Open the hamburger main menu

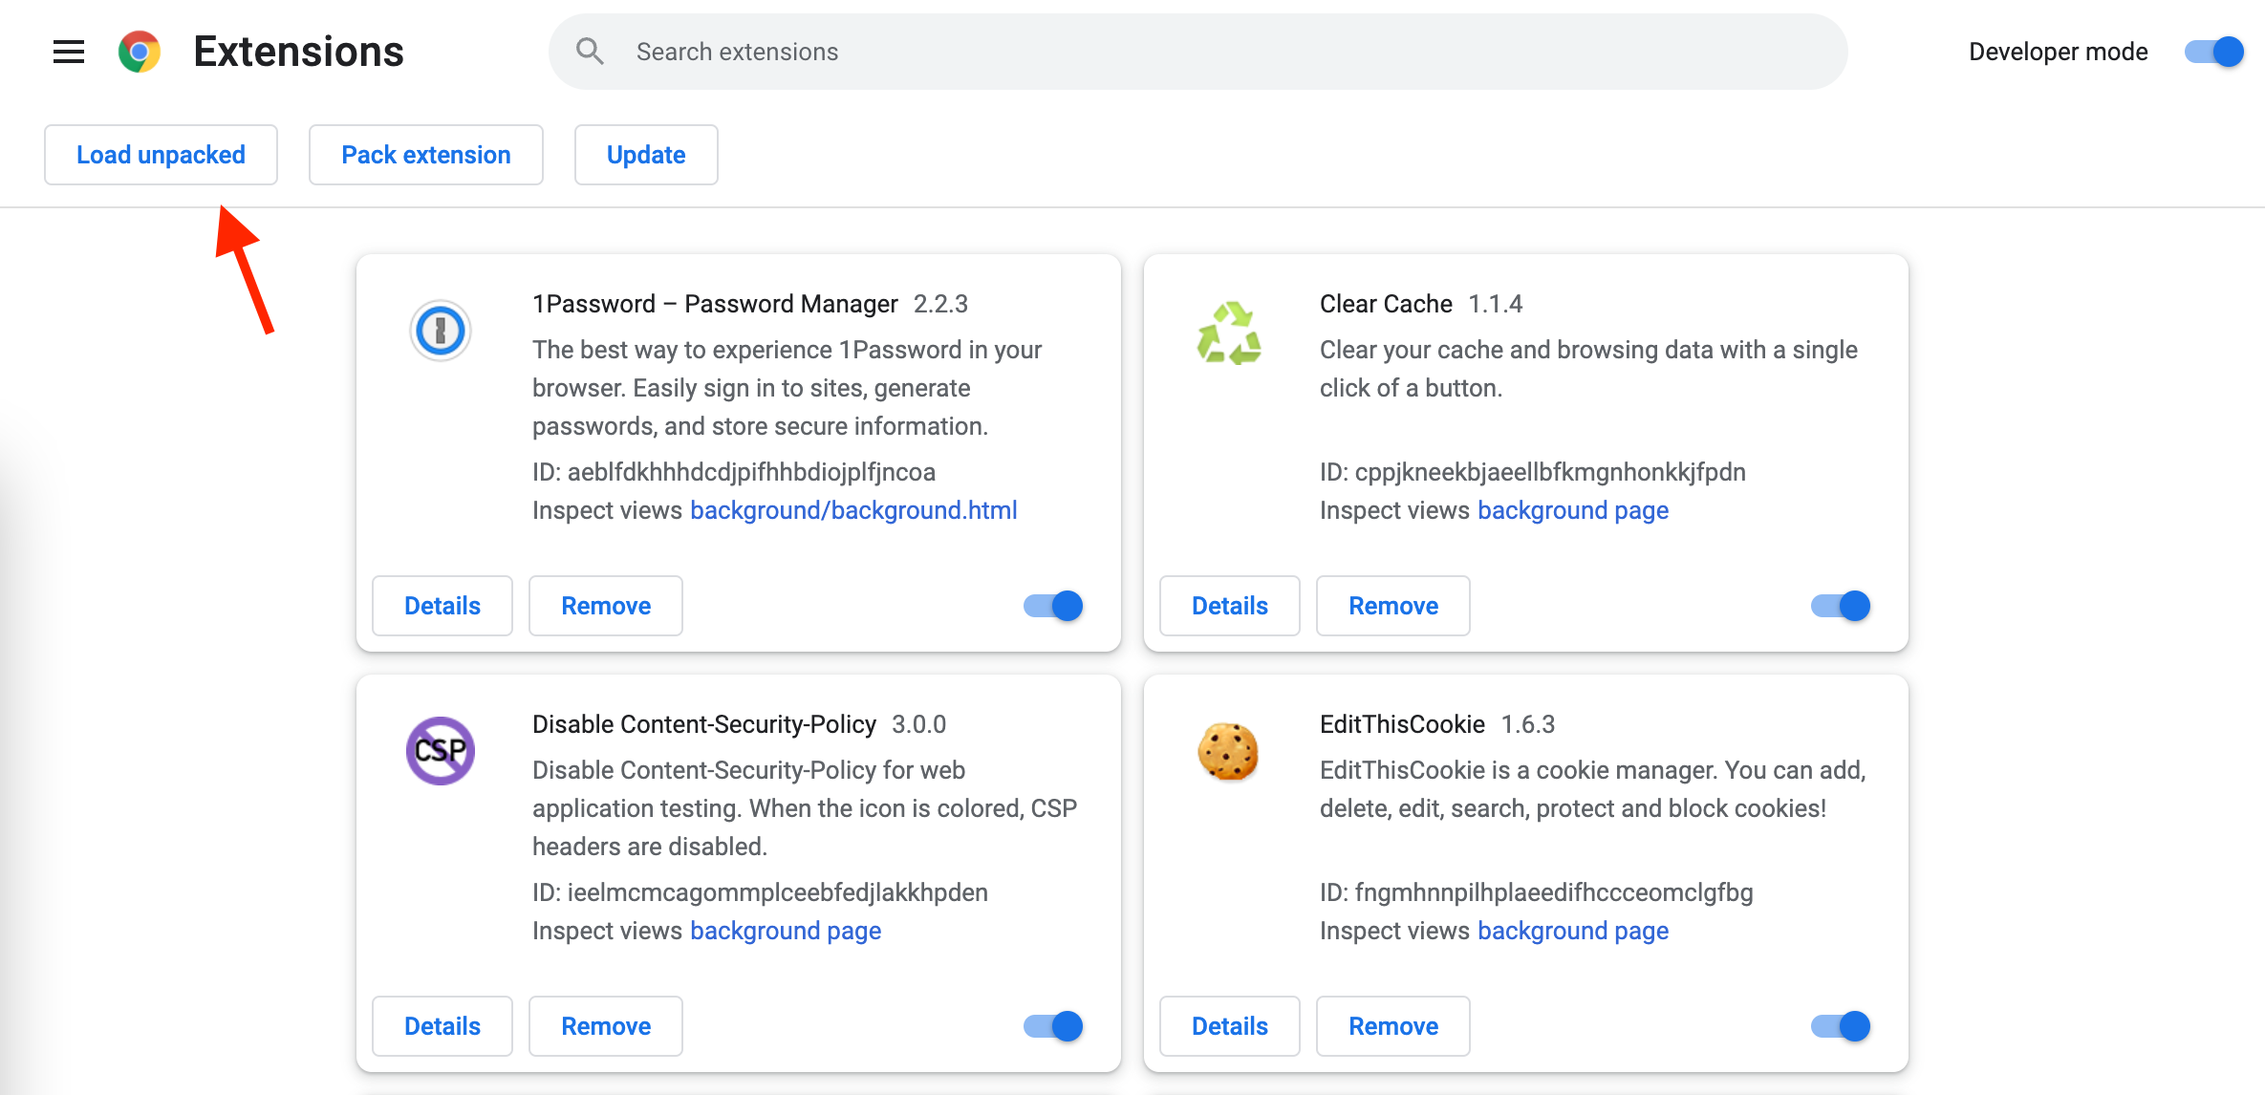point(69,52)
